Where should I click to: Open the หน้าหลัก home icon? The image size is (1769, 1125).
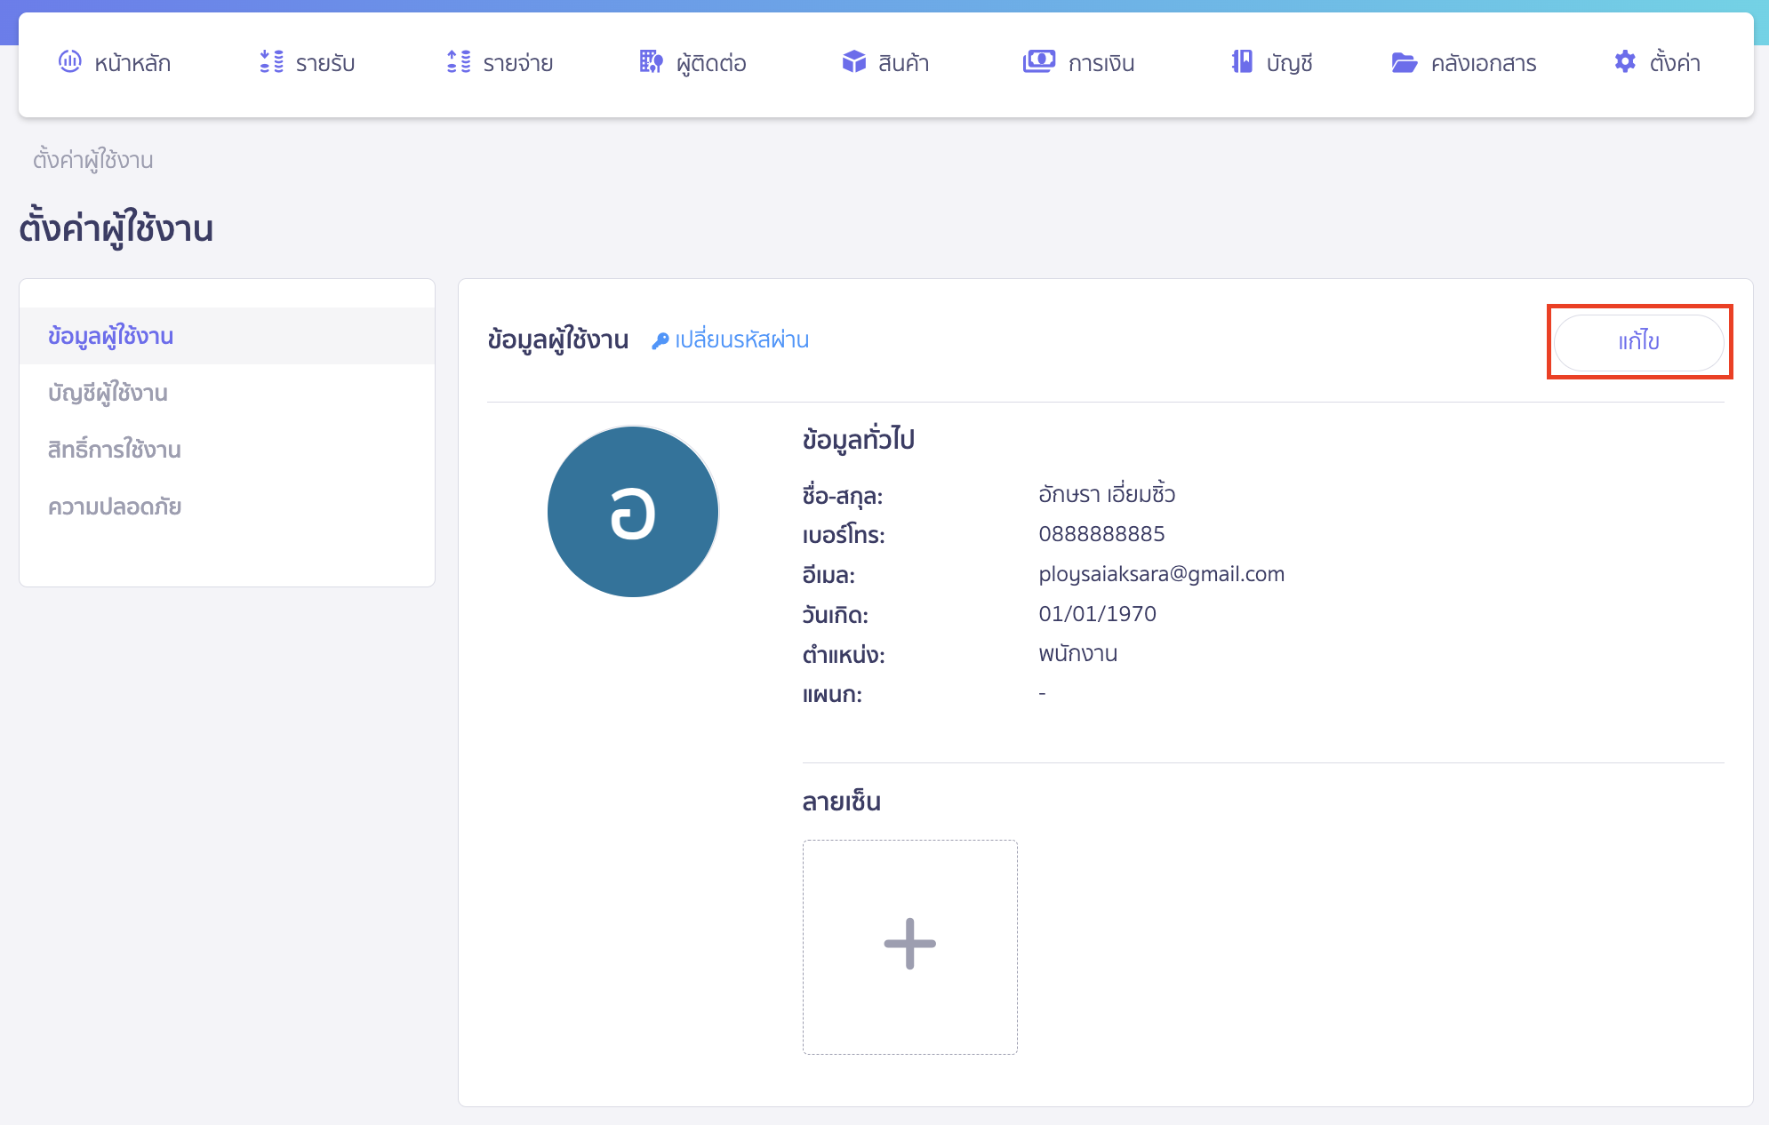[x=70, y=62]
